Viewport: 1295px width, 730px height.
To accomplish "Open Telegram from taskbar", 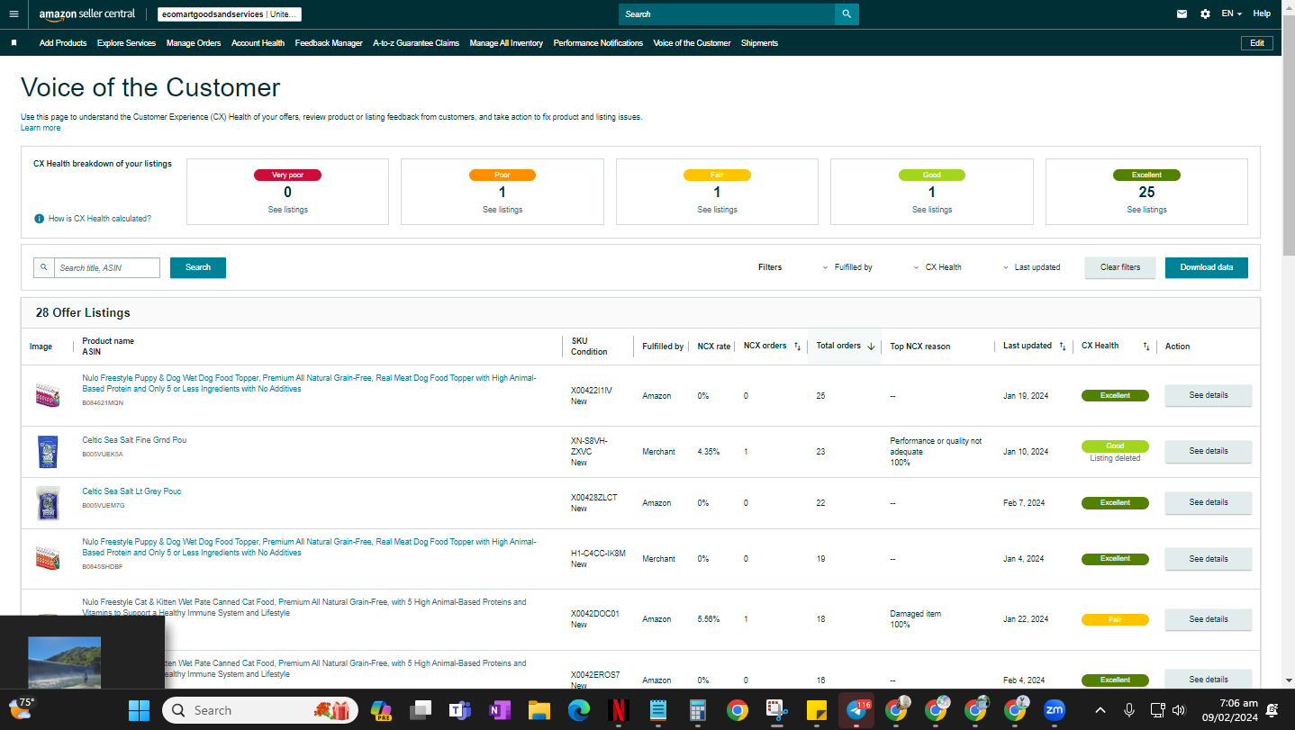I will pyautogui.click(x=856, y=710).
